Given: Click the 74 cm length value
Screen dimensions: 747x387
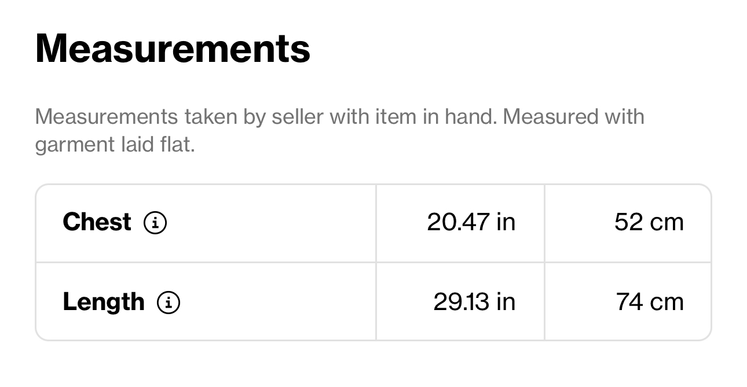Looking at the screenshot, I should point(650,302).
